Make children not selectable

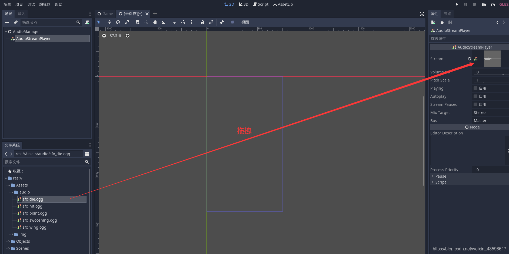tap(211, 22)
